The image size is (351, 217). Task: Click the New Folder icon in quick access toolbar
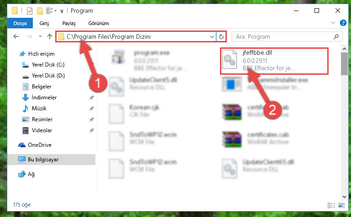point(40,11)
